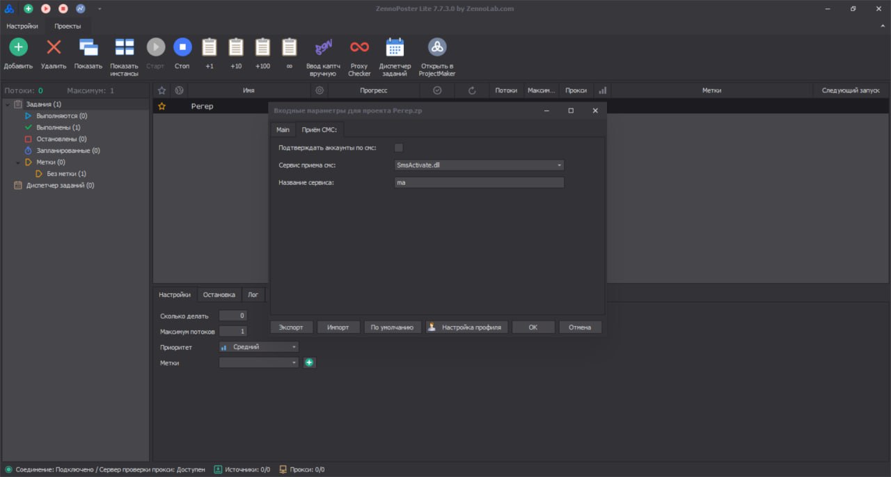Click the По умолчанию button
The image size is (891, 477).
click(392, 328)
